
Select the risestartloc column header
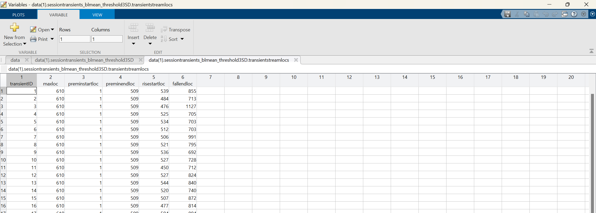click(x=154, y=80)
